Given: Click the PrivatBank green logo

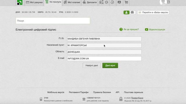Looking at the screenshot, I should coord(20,2).
